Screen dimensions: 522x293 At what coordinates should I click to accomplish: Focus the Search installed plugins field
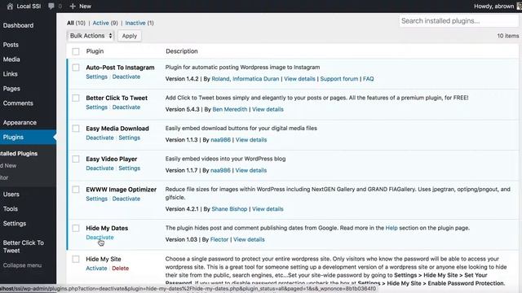(x=458, y=21)
